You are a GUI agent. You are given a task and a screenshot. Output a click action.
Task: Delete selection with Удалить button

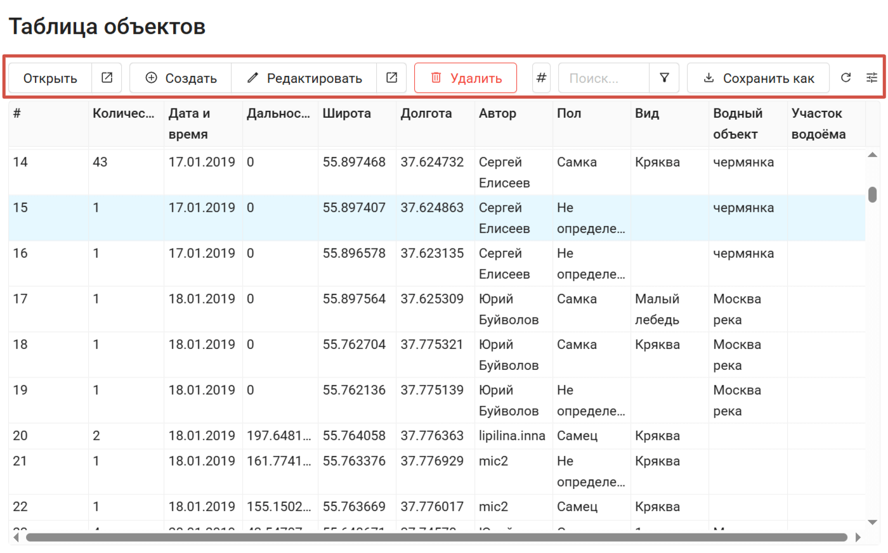(466, 78)
